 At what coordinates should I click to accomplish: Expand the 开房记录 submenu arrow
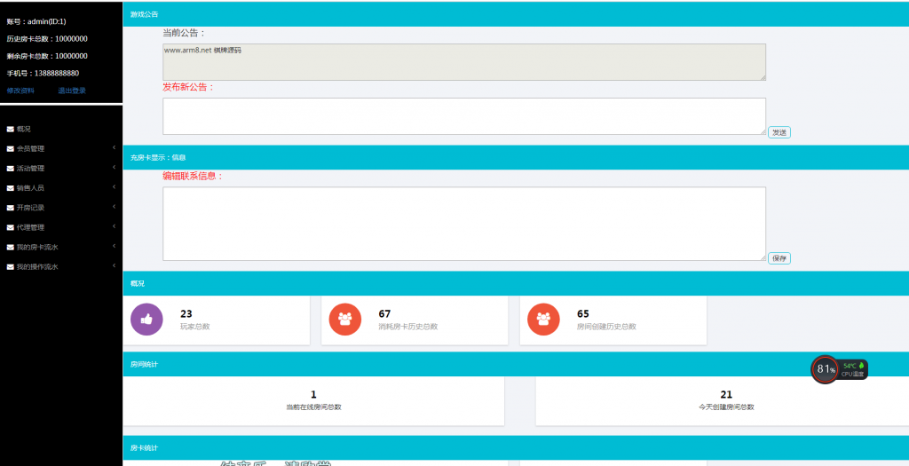point(115,207)
